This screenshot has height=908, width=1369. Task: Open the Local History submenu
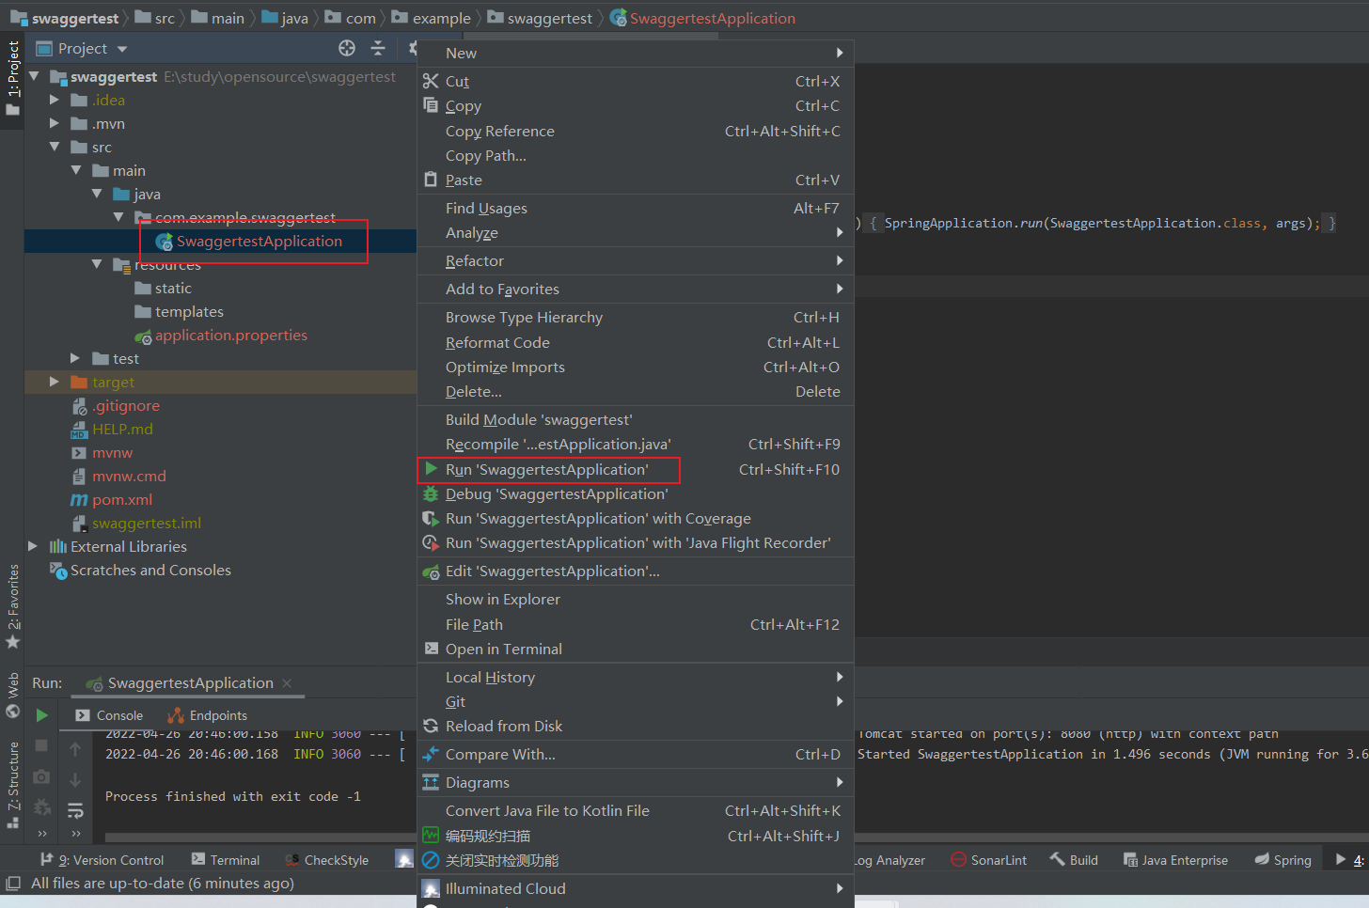(x=636, y=677)
